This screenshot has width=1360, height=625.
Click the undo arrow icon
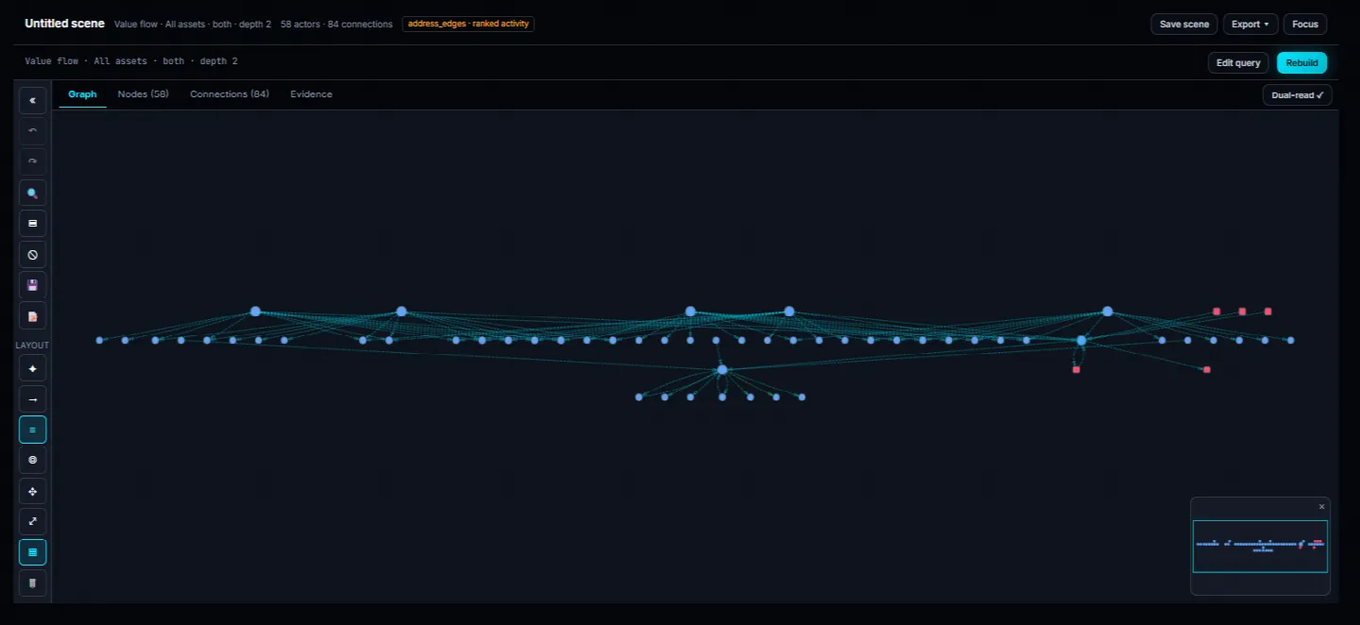pos(32,130)
